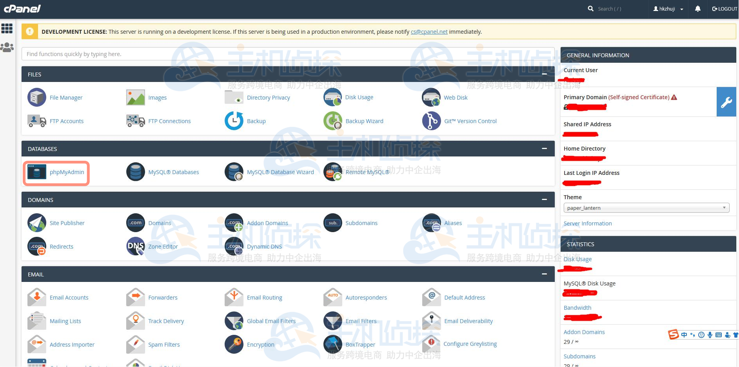Open the Email Accounts envelope icon

pyautogui.click(x=37, y=297)
